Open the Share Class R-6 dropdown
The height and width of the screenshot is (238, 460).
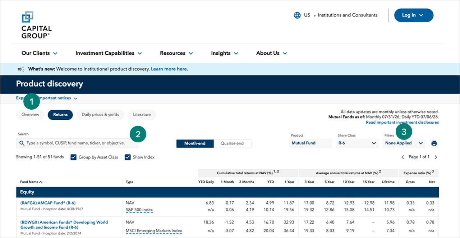pos(357,143)
